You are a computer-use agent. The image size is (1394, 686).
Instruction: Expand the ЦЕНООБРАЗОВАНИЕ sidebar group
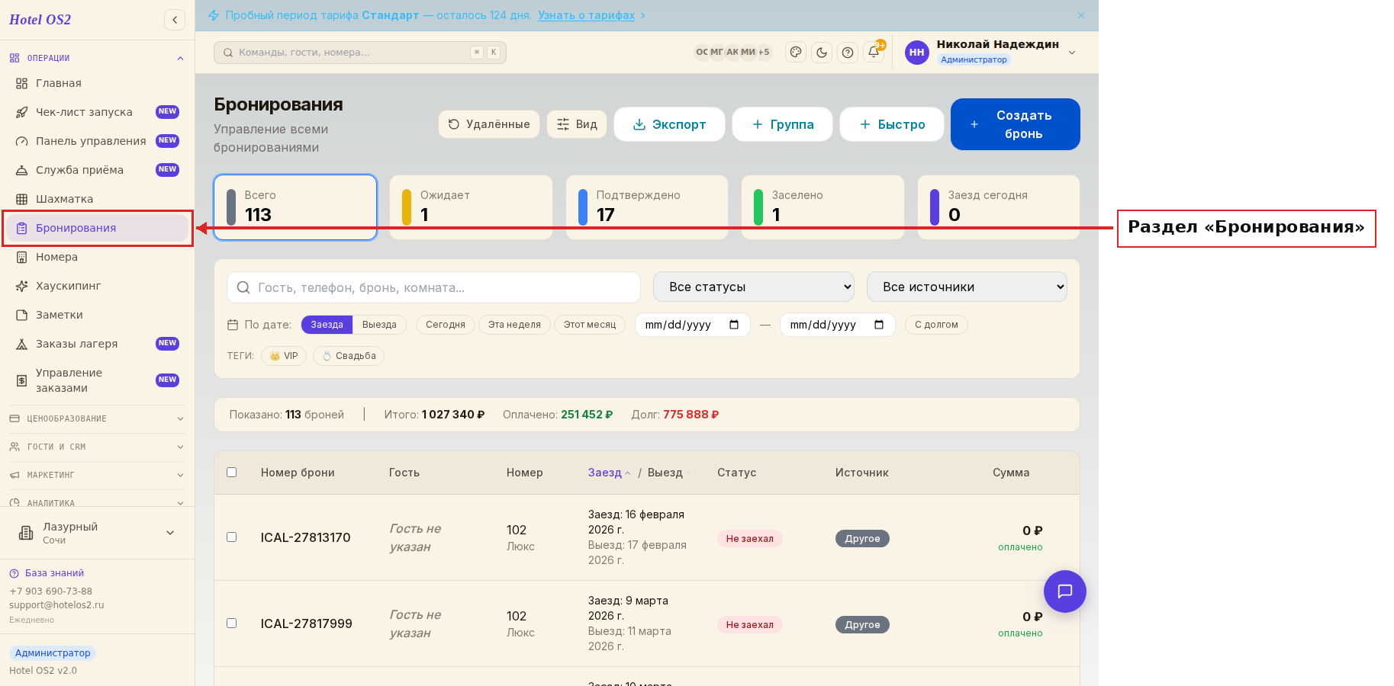(x=97, y=418)
